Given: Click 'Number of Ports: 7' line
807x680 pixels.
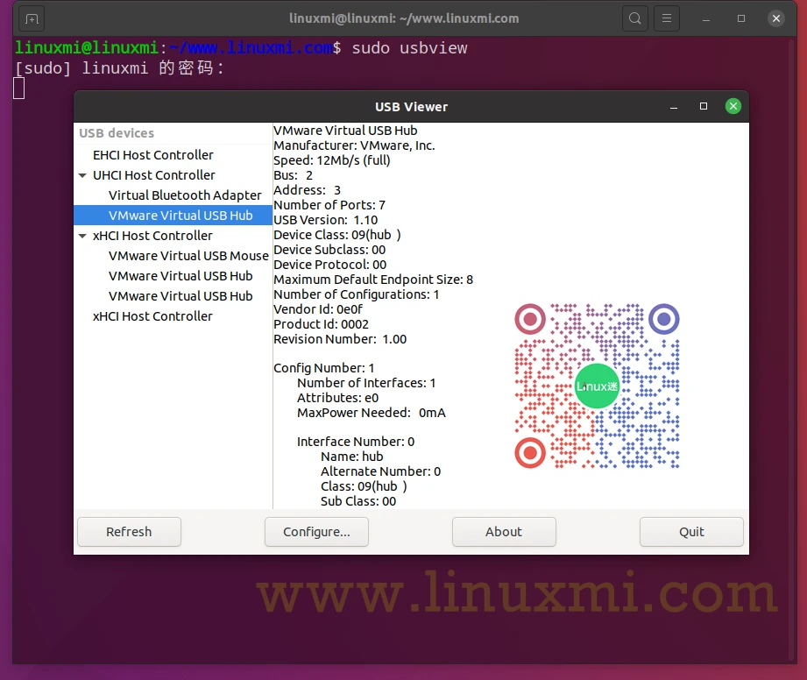Looking at the screenshot, I should 329,205.
